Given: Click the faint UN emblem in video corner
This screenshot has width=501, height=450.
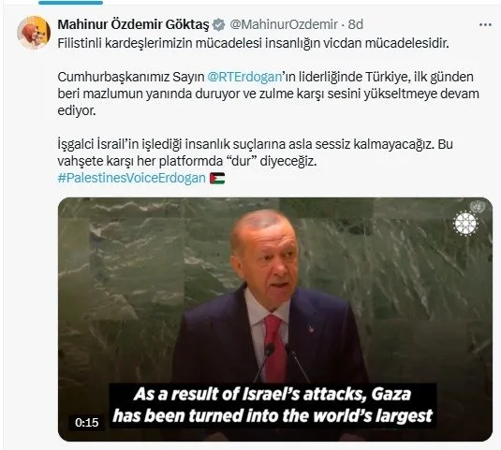Looking at the screenshot, I should [x=478, y=207].
